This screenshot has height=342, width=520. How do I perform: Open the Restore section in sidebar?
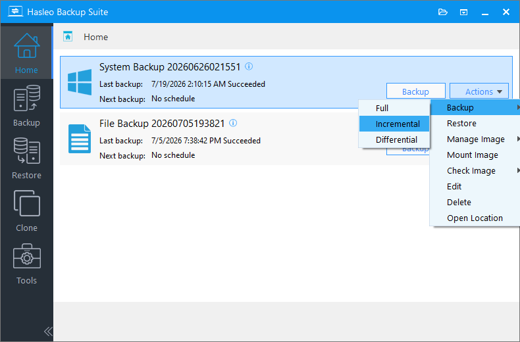26,159
